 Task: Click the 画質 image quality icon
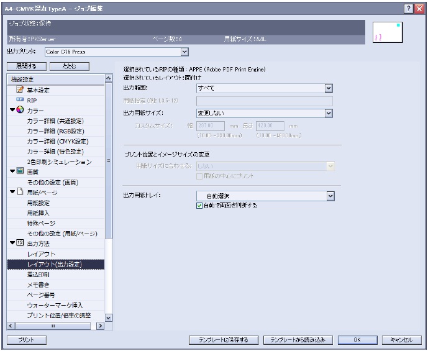pos(19,171)
